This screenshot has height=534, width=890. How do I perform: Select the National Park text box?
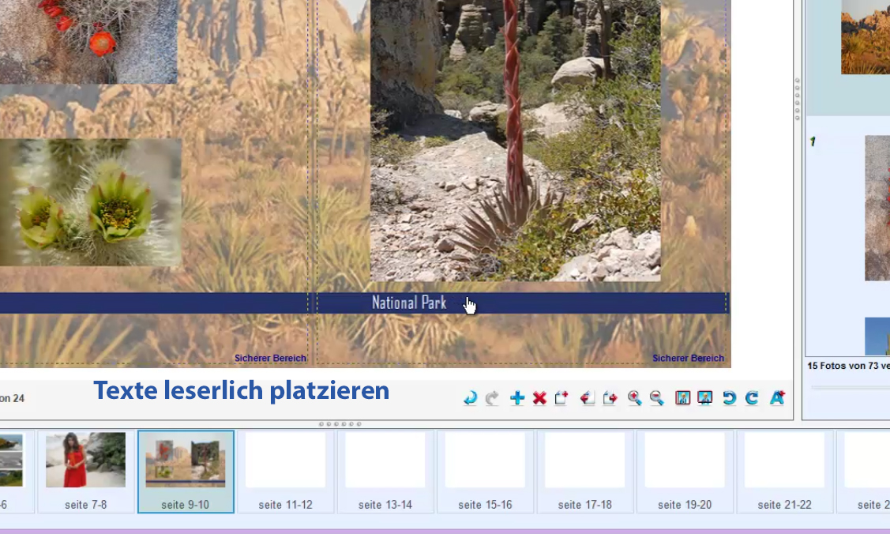(409, 303)
